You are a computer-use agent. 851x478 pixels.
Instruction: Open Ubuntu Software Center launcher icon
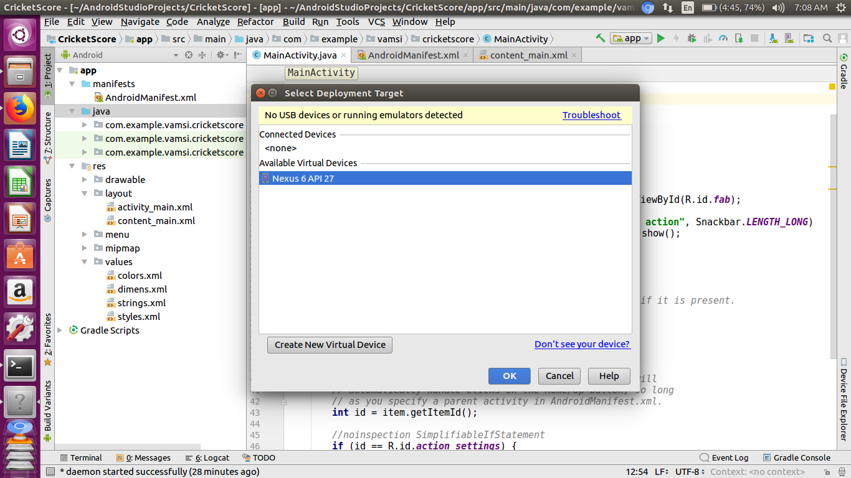point(20,255)
